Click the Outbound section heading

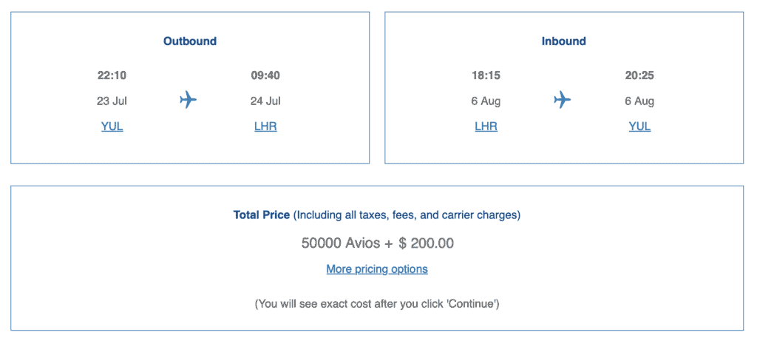pos(190,41)
